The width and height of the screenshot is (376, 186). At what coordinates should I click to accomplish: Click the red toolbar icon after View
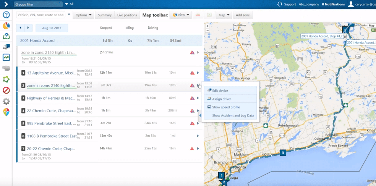tap(198, 15)
